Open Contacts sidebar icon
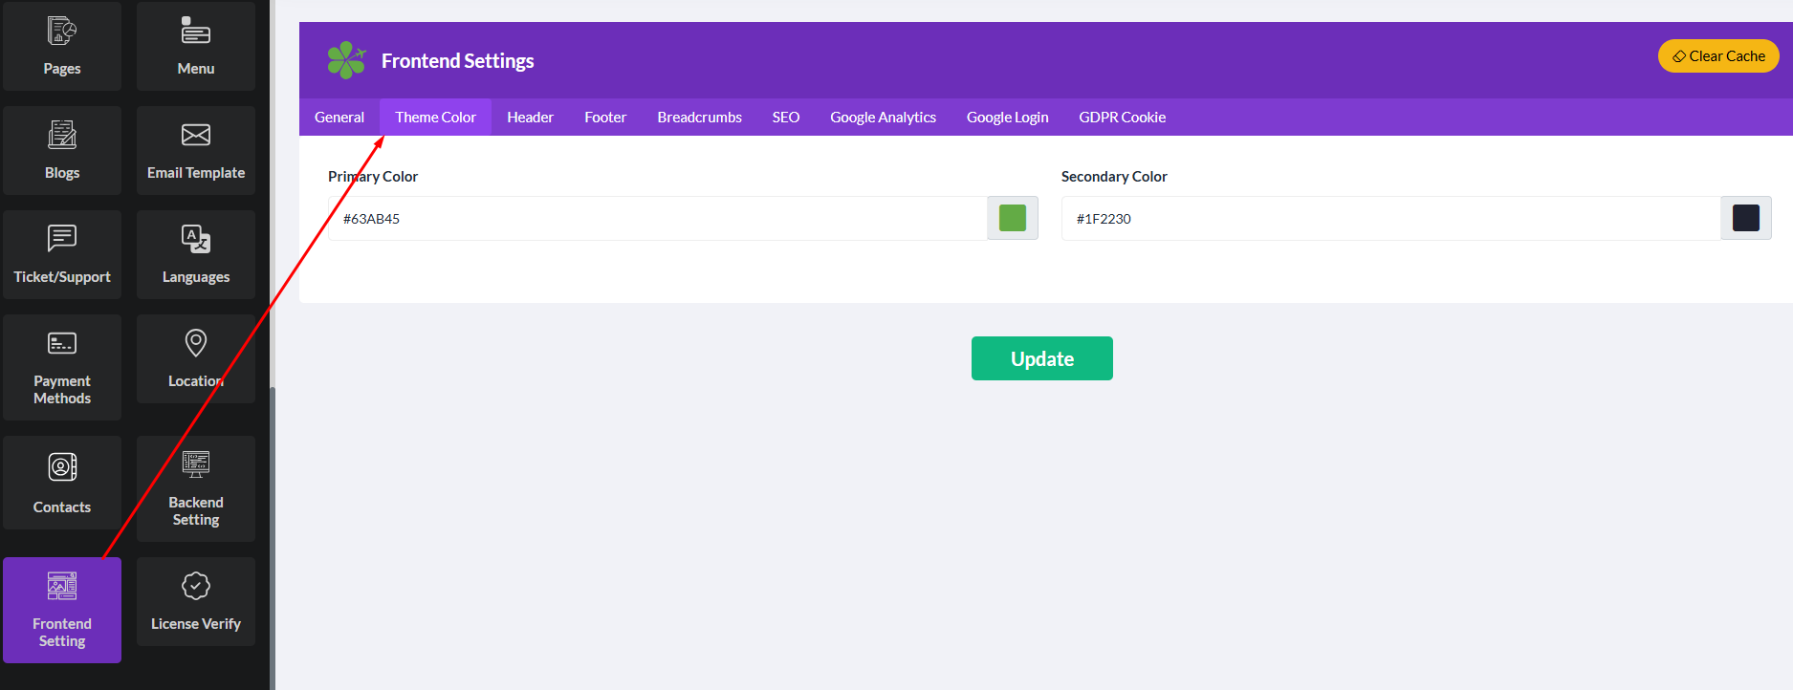The image size is (1793, 690). click(x=62, y=467)
